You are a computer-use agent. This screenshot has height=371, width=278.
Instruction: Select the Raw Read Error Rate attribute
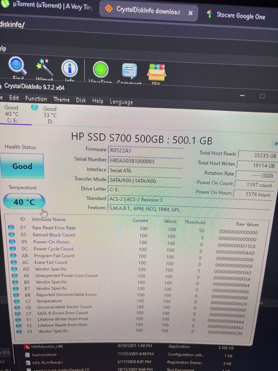54,227
